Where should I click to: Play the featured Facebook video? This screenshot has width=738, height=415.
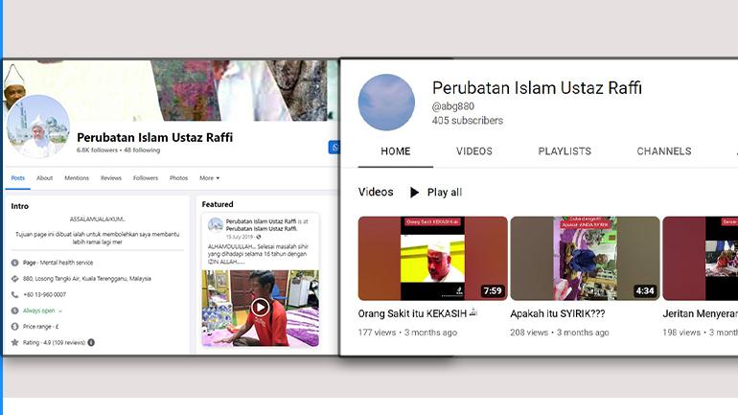coord(261,308)
